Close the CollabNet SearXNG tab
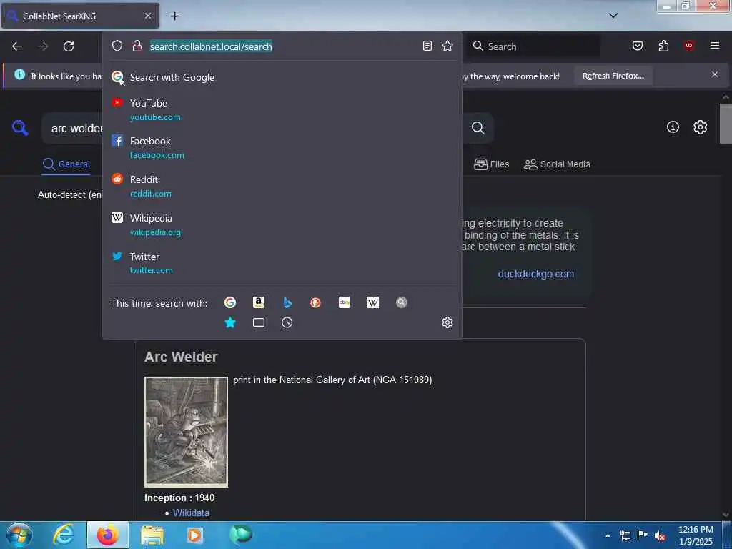This screenshot has width=732, height=549. (x=147, y=16)
